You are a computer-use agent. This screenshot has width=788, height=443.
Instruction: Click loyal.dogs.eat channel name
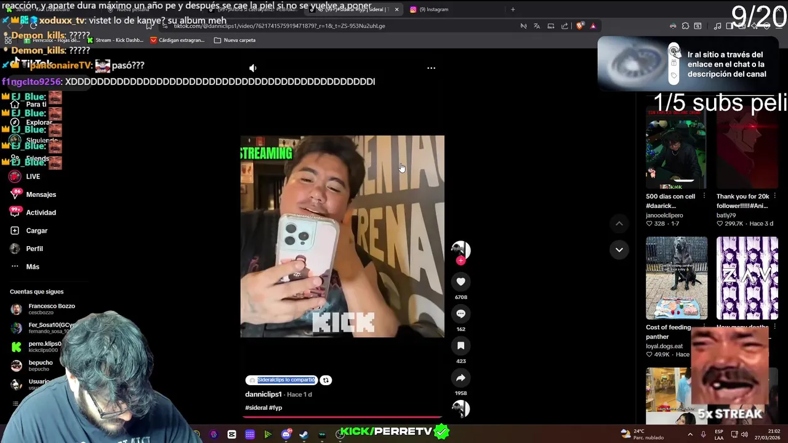pos(664,346)
